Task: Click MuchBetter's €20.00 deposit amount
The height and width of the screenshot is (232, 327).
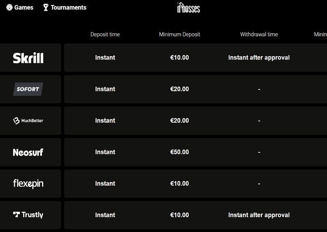Action: [180, 120]
